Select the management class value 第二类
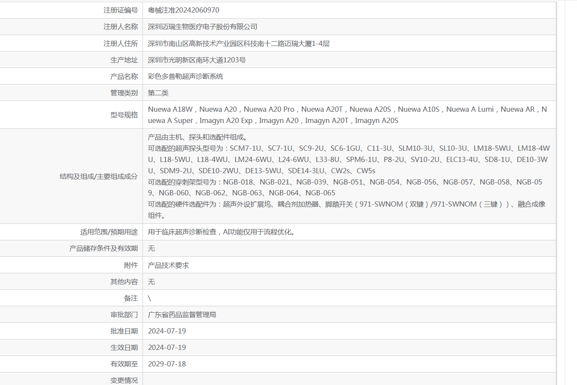The height and width of the screenshot is (385, 577). [x=159, y=93]
